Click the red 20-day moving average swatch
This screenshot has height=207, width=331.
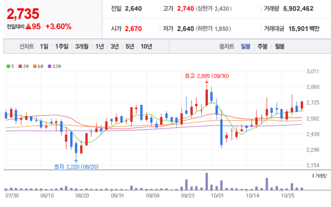pos(20,66)
